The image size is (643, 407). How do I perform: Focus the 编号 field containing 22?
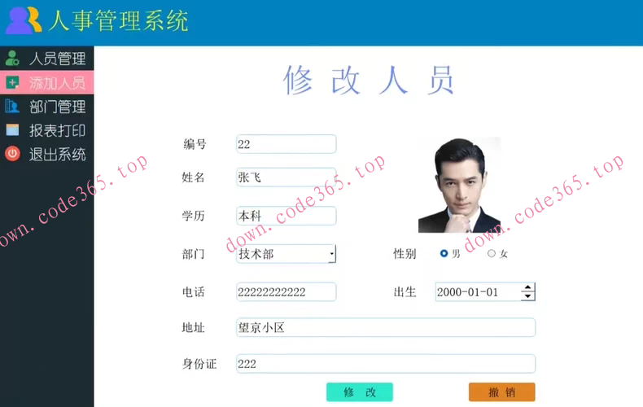287,144
